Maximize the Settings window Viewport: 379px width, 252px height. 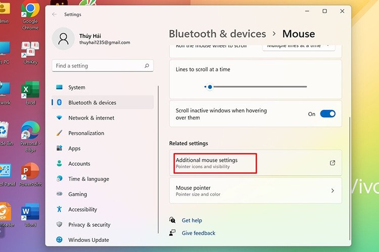click(324, 11)
